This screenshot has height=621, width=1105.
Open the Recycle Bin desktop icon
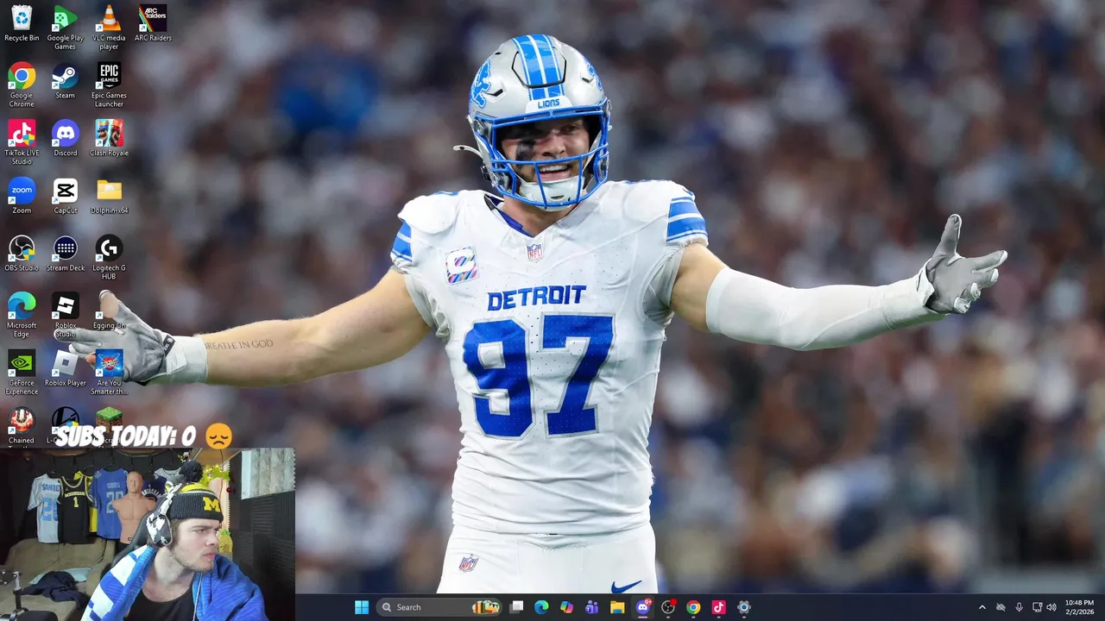coord(22,23)
